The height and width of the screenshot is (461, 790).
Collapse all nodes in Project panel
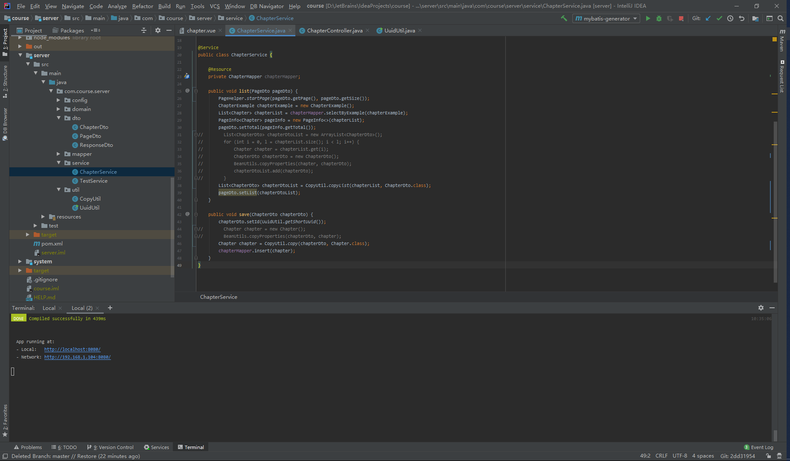coord(144,30)
